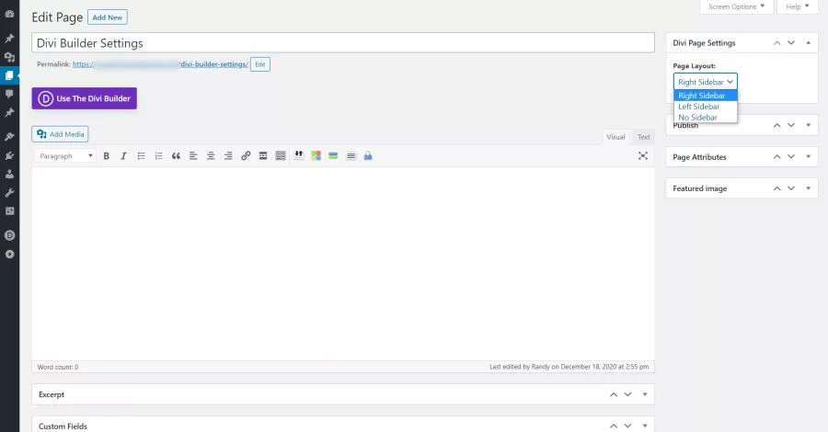Click the blue person toolbar icon
828x432 pixels.
point(368,155)
